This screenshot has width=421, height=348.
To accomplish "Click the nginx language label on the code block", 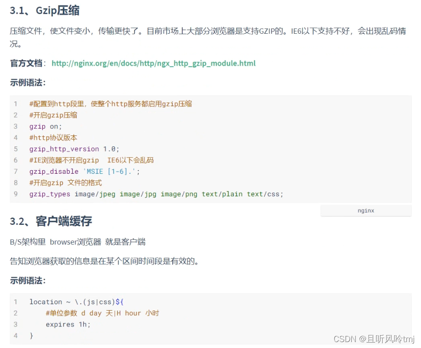I will pyautogui.click(x=365, y=210).
